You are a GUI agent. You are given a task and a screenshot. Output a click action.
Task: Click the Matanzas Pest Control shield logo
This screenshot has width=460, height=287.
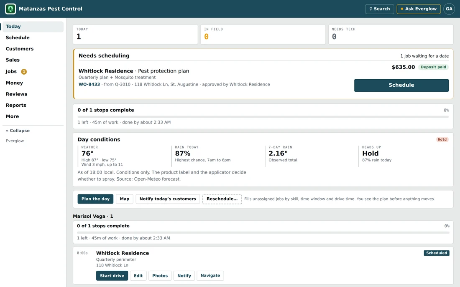[10, 9]
